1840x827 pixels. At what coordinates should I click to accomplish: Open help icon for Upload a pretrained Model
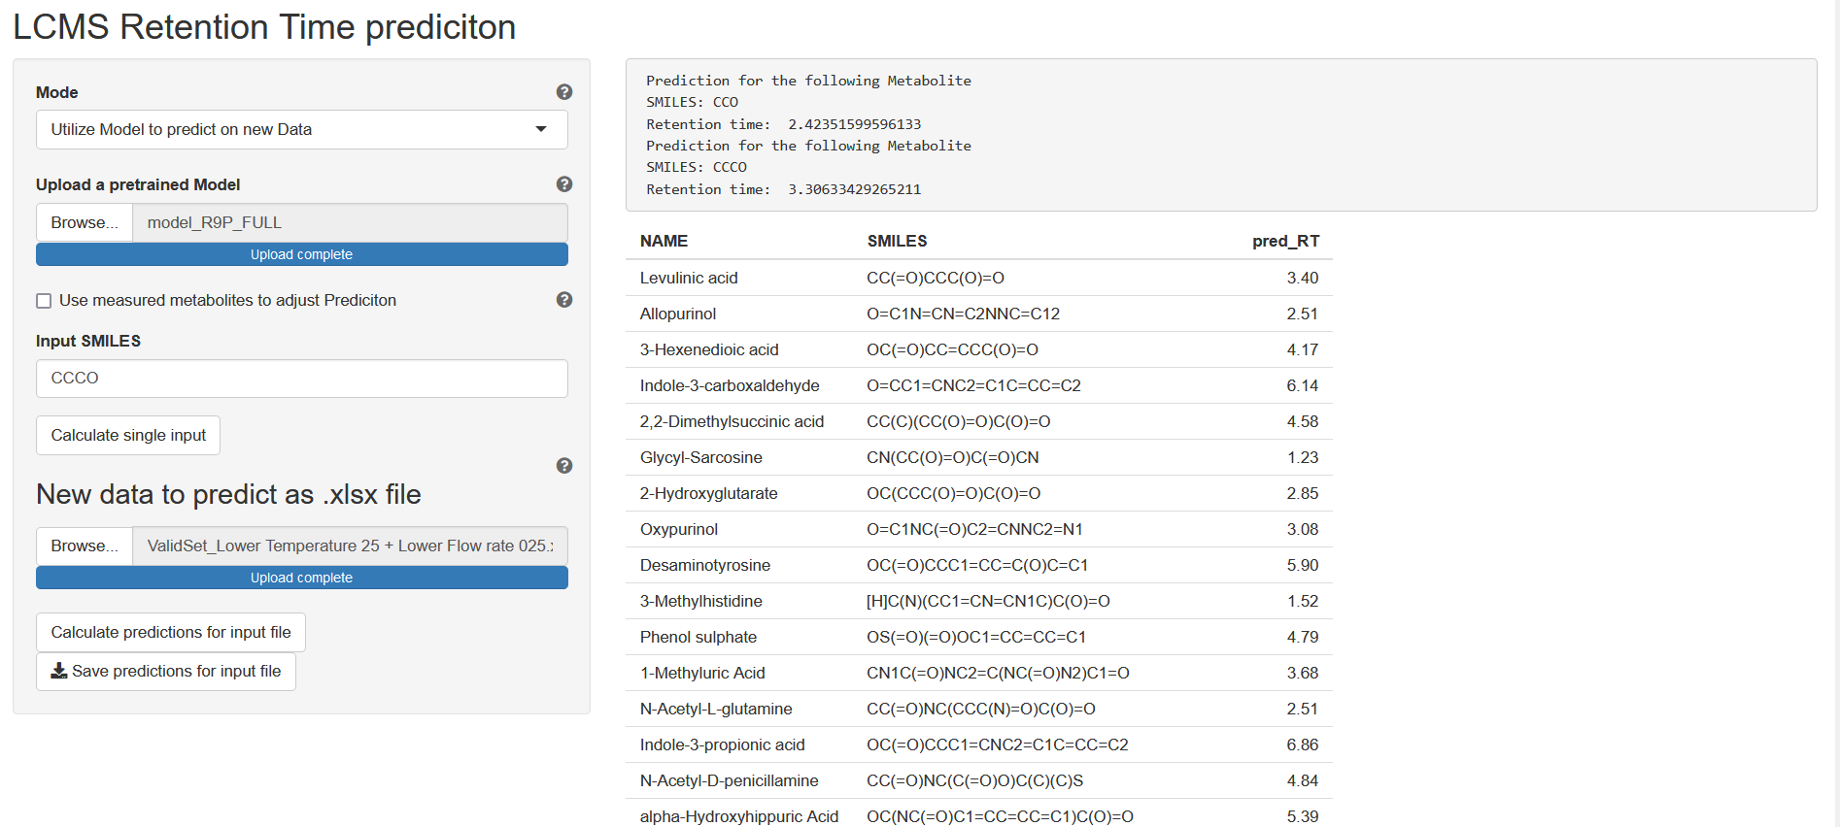pos(563,184)
